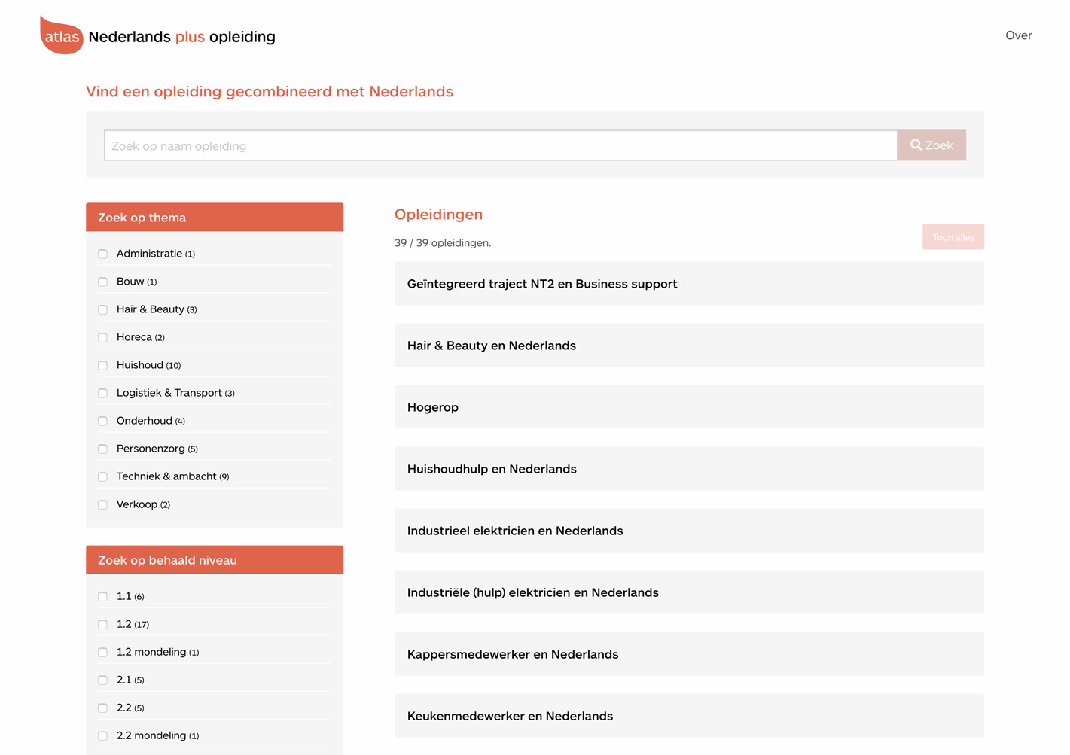The image size is (1070, 755).
Task: Tick the Onderhoud checkbox
Action: (102, 421)
